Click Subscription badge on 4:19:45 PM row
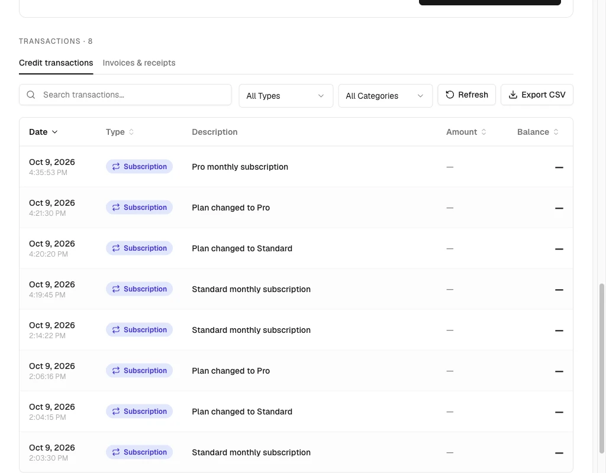This screenshot has height=473, width=606. [x=139, y=289]
